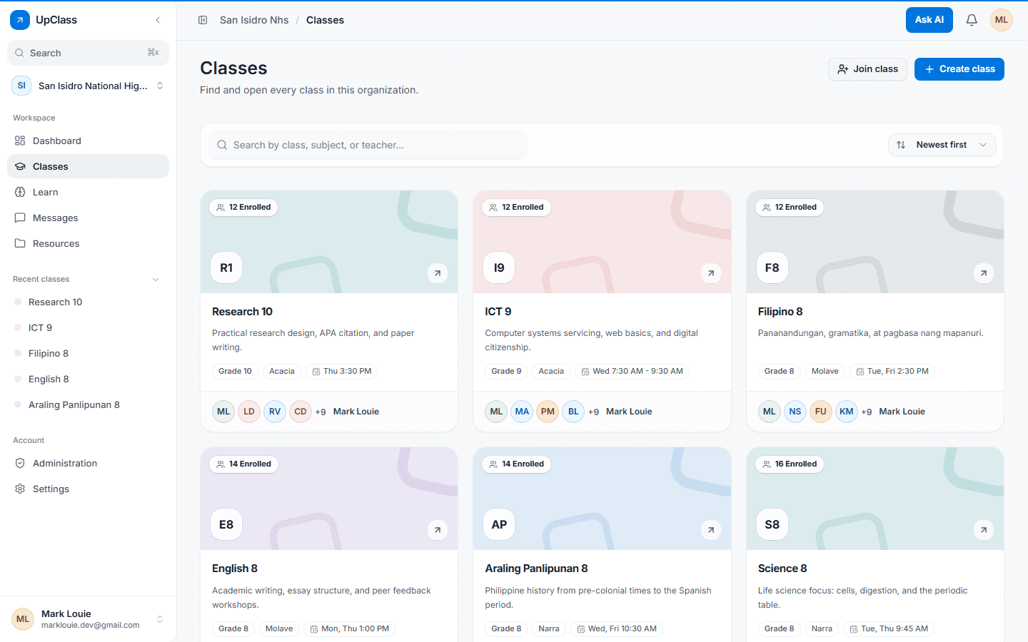The image size is (1028, 642).
Task: Open English 8 in Recent classes
Action: pyautogui.click(x=89, y=379)
